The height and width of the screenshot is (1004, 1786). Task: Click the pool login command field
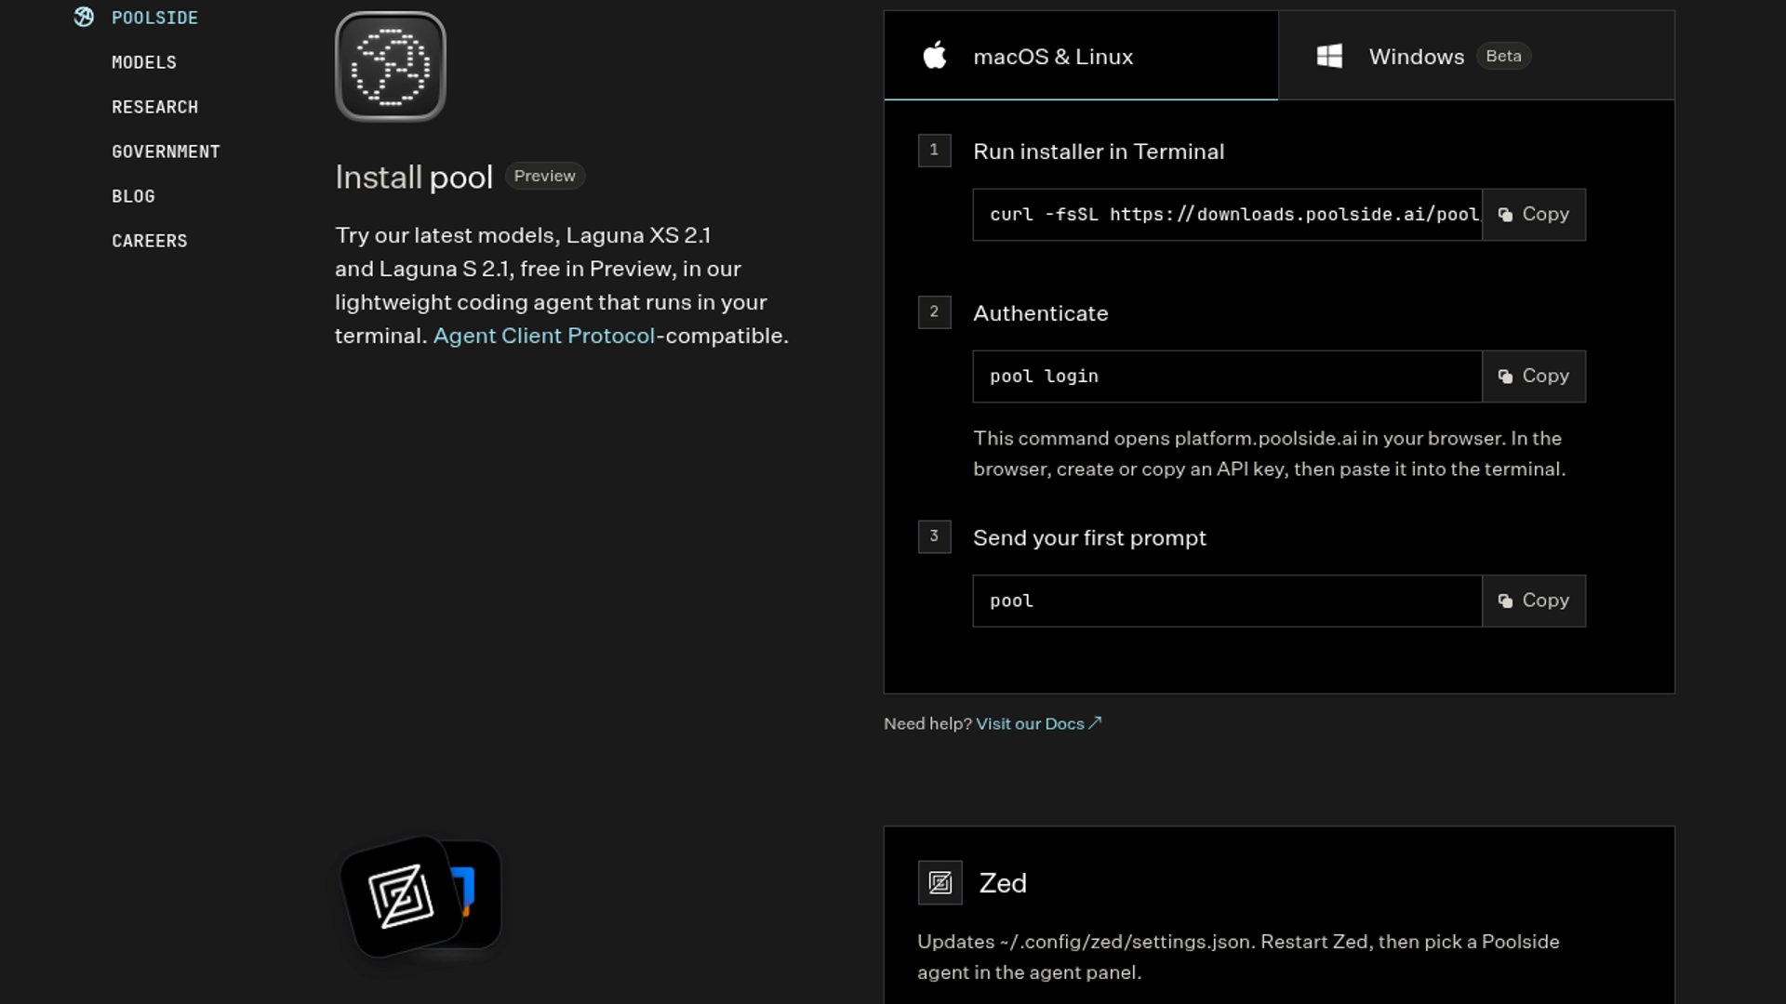1227,376
